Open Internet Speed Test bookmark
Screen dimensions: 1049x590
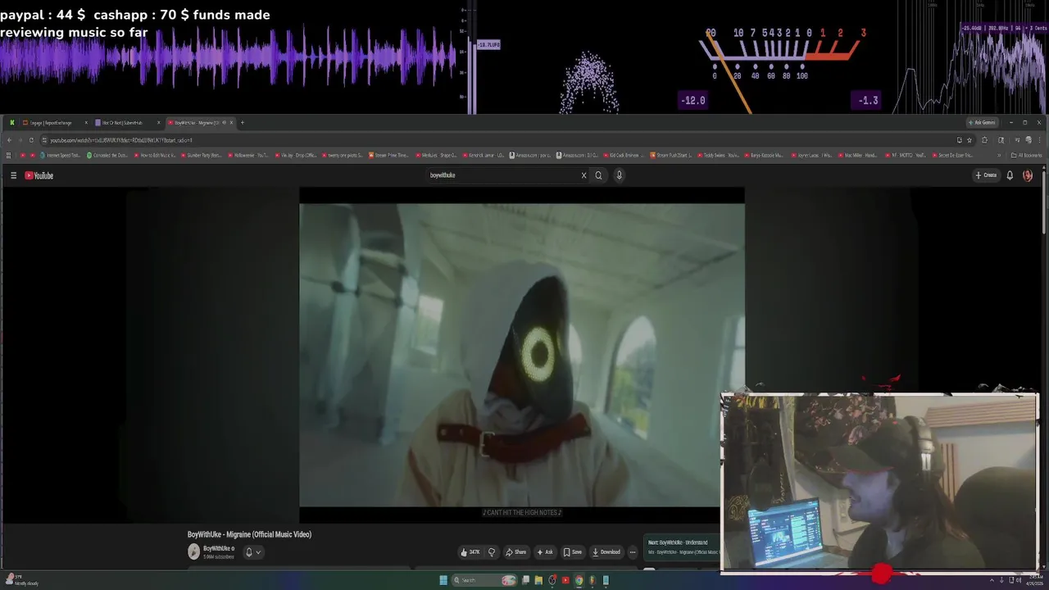60,155
